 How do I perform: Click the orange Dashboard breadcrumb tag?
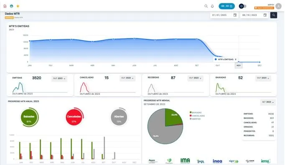pos(9,18)
